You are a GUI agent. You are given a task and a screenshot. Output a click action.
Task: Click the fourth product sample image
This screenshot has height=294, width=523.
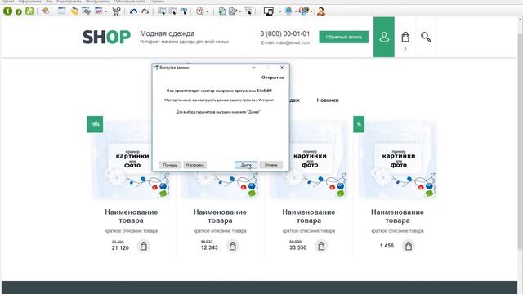tap(398, 160)
